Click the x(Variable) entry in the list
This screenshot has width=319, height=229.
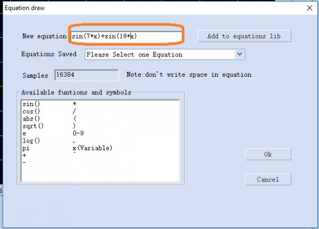point(92,149)
